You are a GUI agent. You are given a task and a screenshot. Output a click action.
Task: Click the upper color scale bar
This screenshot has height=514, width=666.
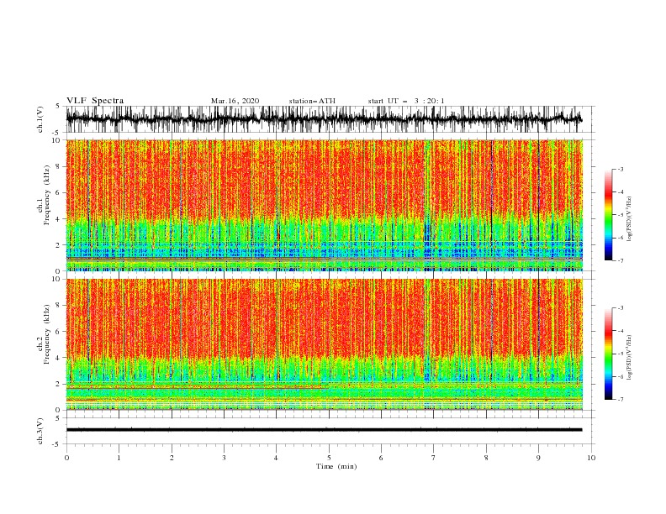(608, 215)
